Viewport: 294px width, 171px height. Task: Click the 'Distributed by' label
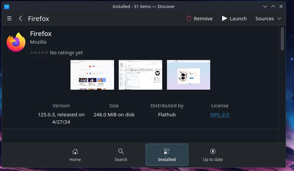pyautogui.click(x=167, y=106)
